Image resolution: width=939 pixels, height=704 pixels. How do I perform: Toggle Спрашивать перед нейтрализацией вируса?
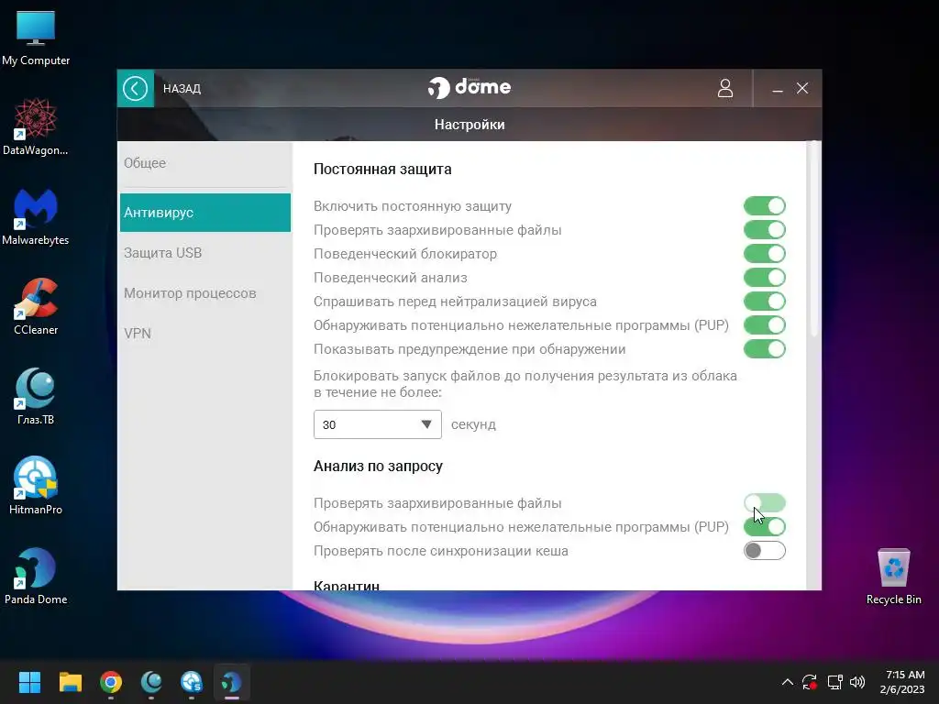click(765, 301)
